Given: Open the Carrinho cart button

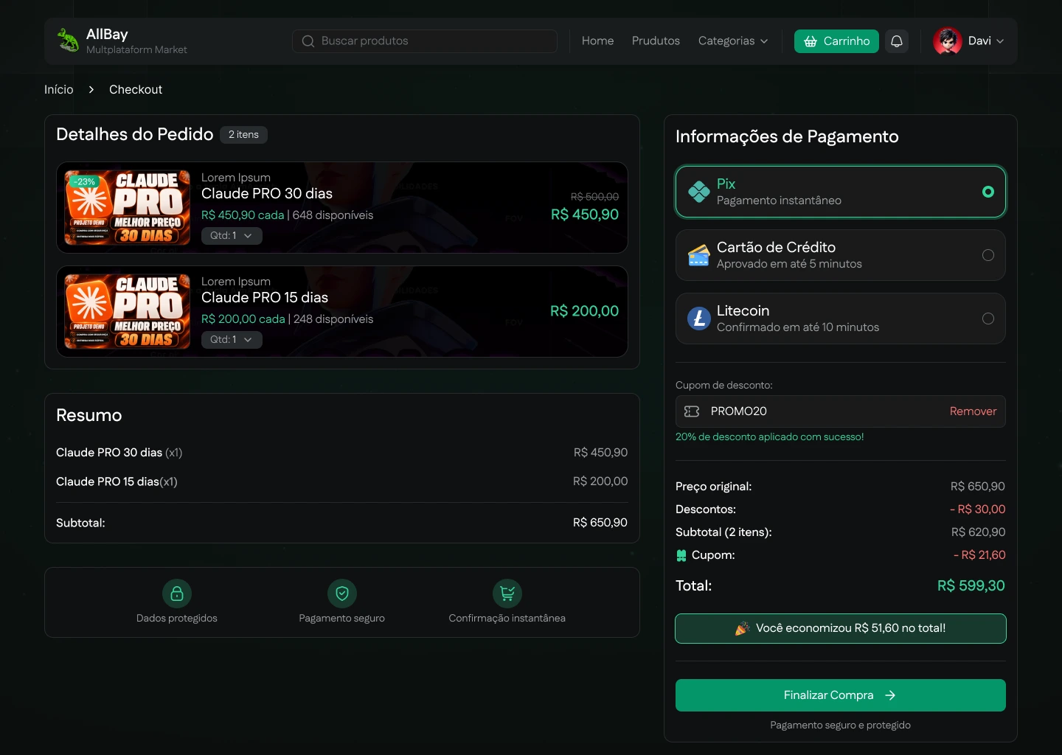Looking at the screenshot, I should pyautogui.click(x=836, y=41).
